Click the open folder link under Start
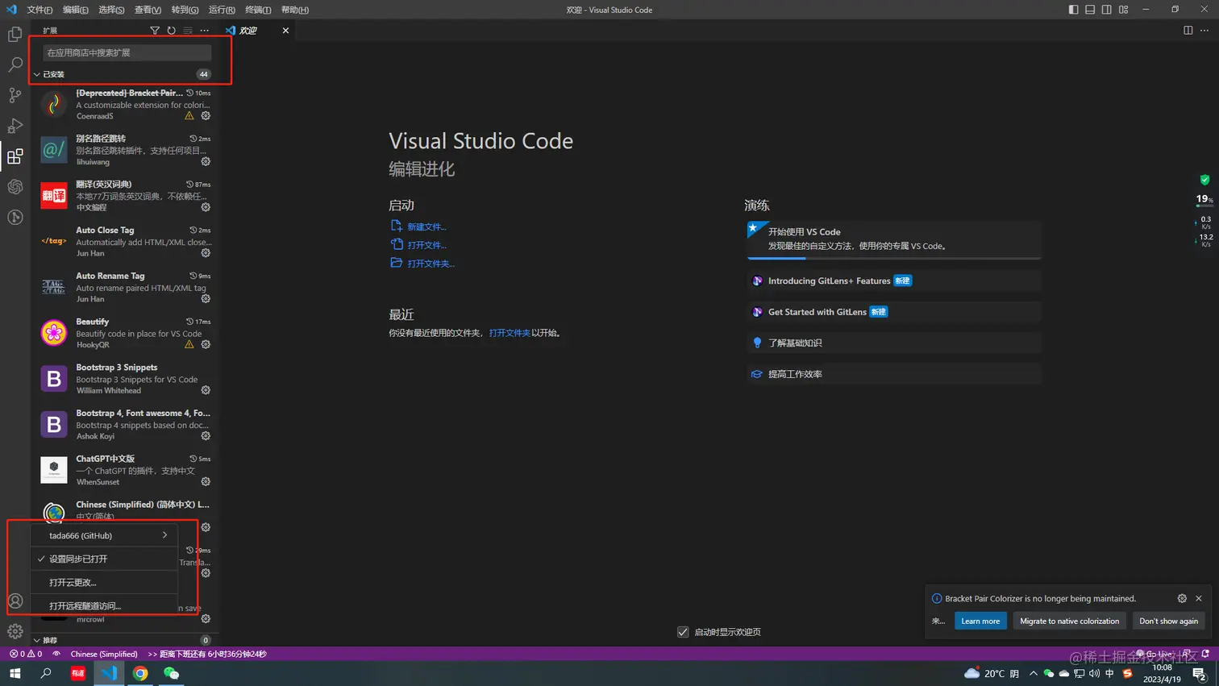Image resolution: width=1219 pixels, height=686 pixels. (x=431, y=264)
